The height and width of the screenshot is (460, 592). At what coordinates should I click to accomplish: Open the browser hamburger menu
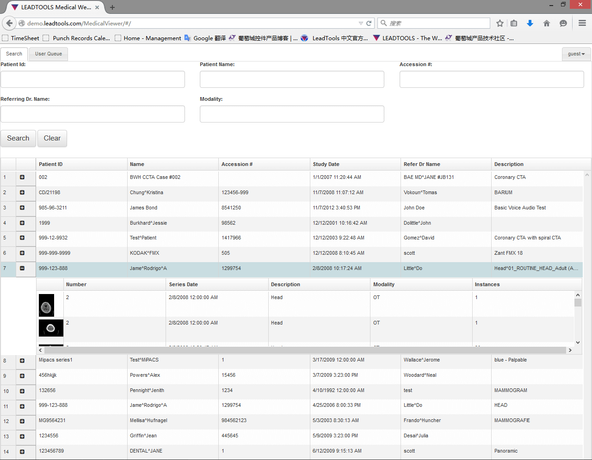click(x=582, y=23)
